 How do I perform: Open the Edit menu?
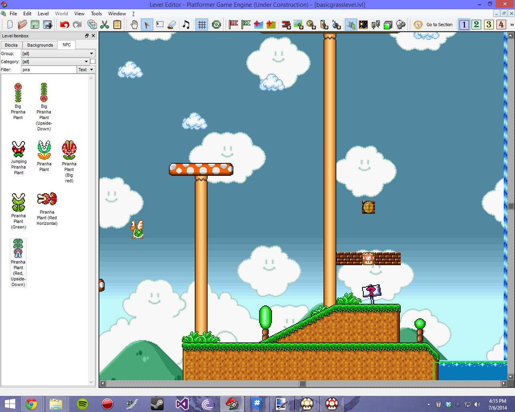(x=27, y=14)
